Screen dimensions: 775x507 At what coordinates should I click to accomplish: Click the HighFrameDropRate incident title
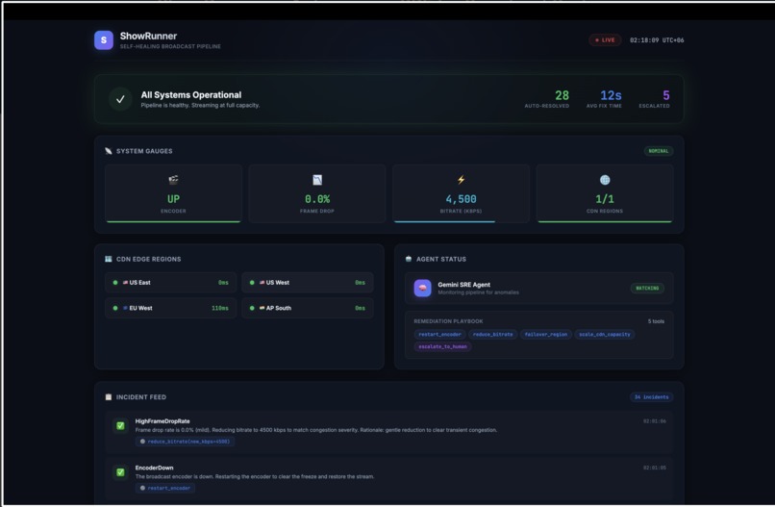pos(162,421)
